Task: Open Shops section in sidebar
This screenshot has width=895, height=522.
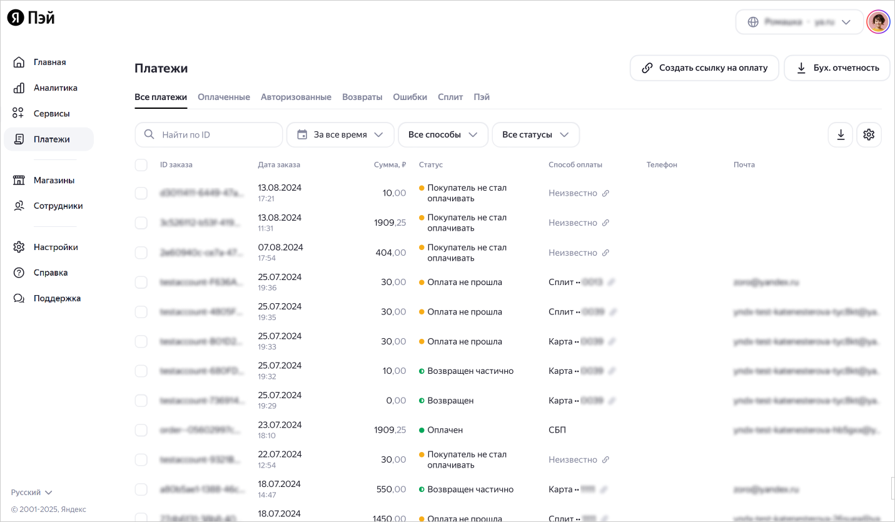Action: (x=54, y=181)
